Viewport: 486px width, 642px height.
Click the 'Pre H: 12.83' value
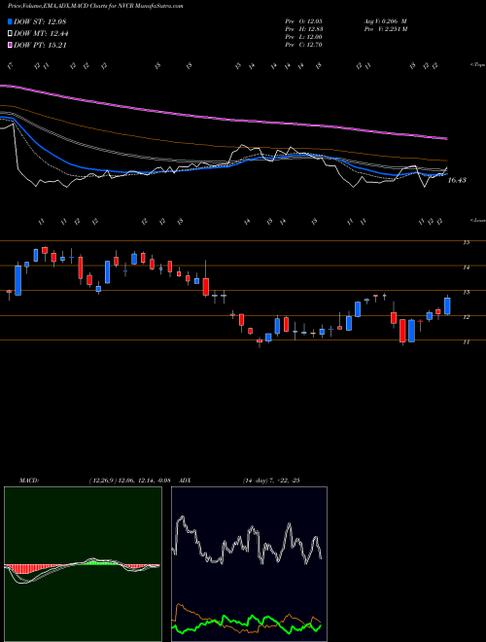point(304,29)
